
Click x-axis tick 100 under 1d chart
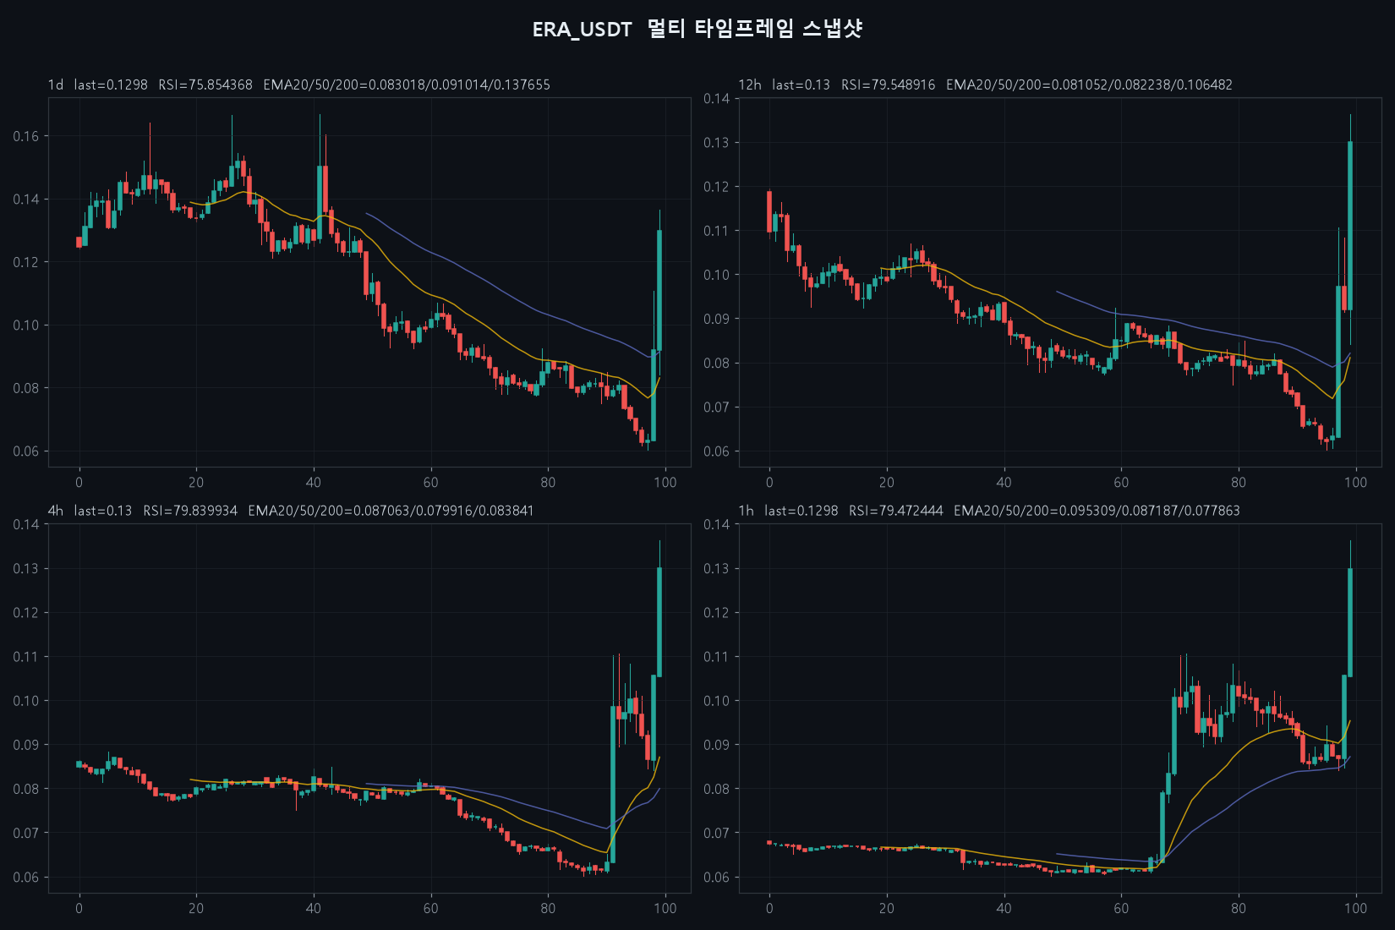tap(665, 483)
